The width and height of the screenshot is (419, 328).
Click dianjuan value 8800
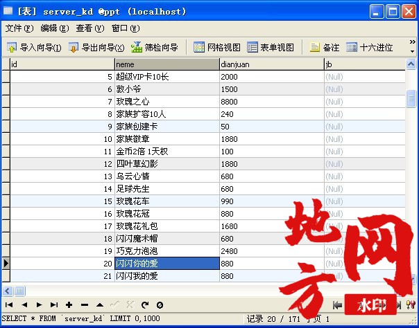[x=272, y=102]
